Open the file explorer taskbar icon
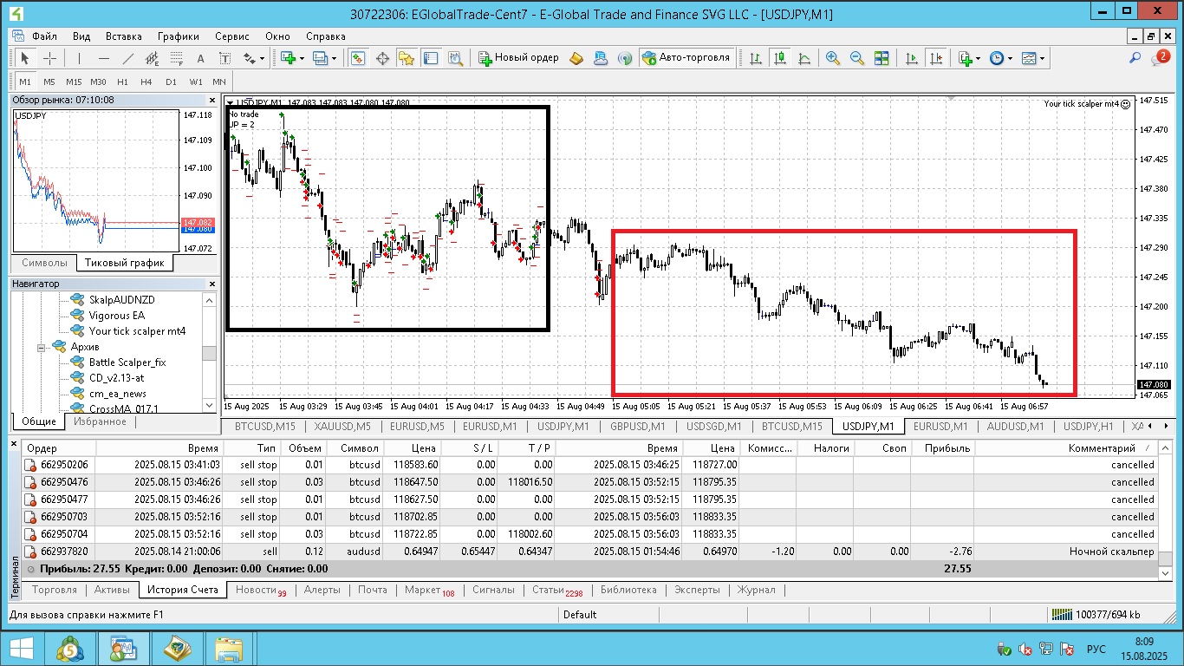 (229, 648)
